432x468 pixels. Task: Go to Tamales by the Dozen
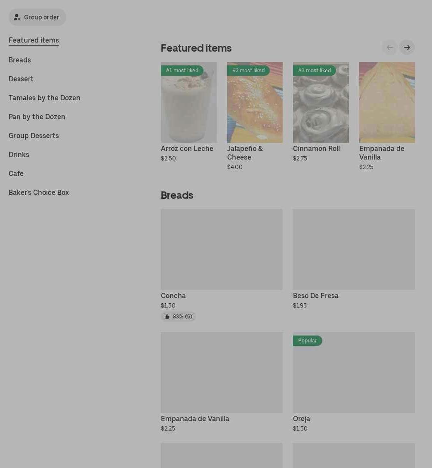(44, 98)
